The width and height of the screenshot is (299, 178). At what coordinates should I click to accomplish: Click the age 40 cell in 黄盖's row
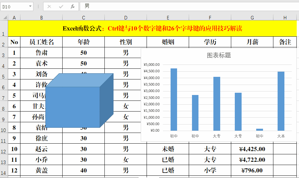click(x=84, y=170)
